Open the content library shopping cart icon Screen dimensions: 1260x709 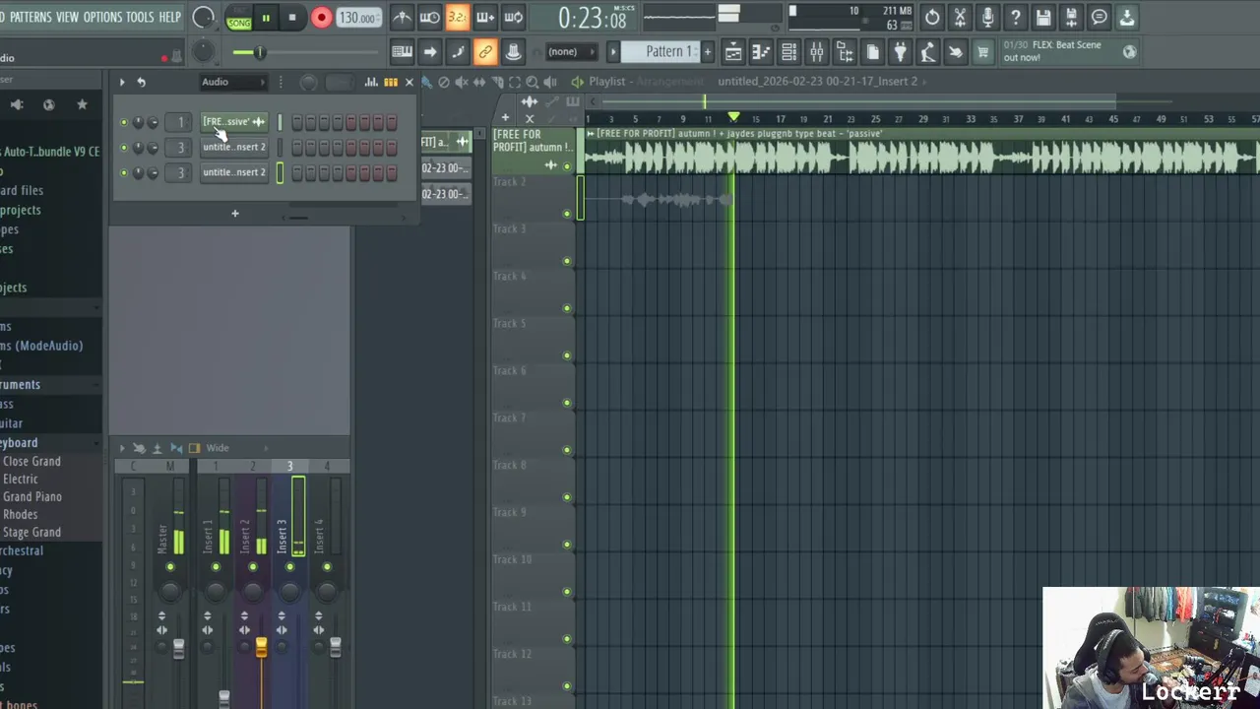tap(982, 52)
